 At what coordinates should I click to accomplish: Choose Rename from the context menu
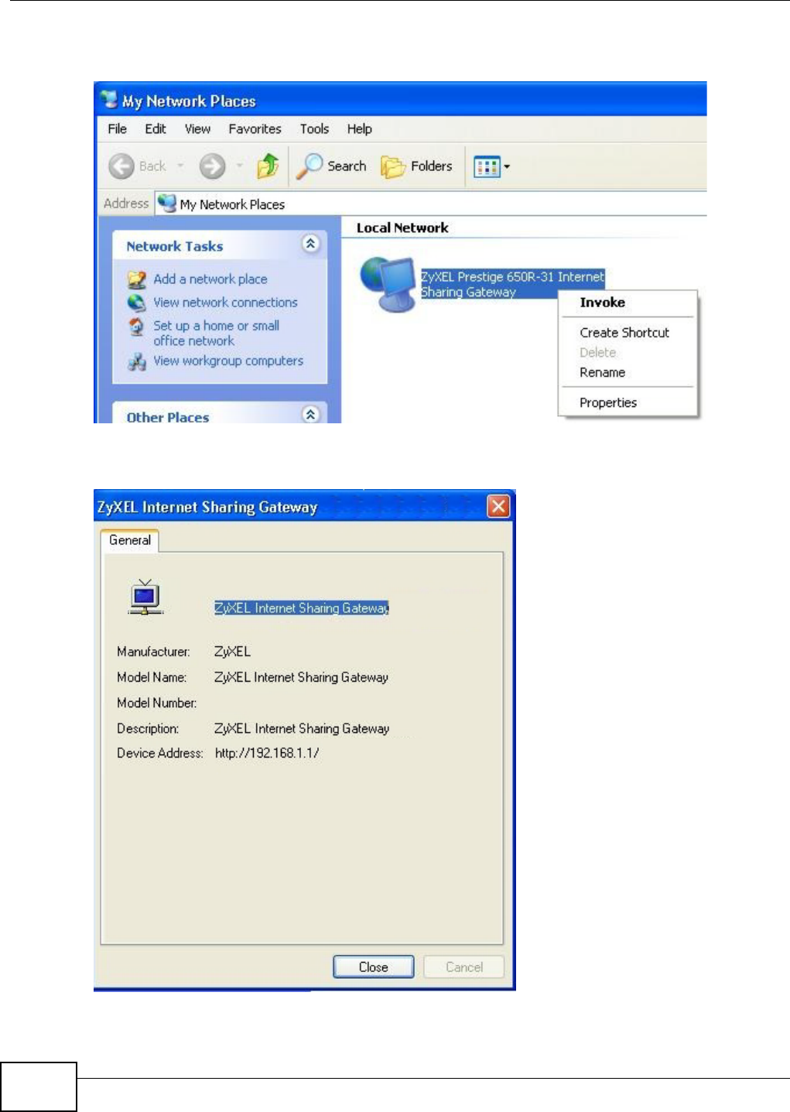(602, 372)
